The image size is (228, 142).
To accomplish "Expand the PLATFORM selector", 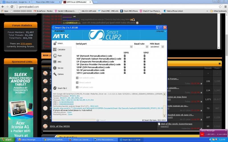I will (58, 31).
